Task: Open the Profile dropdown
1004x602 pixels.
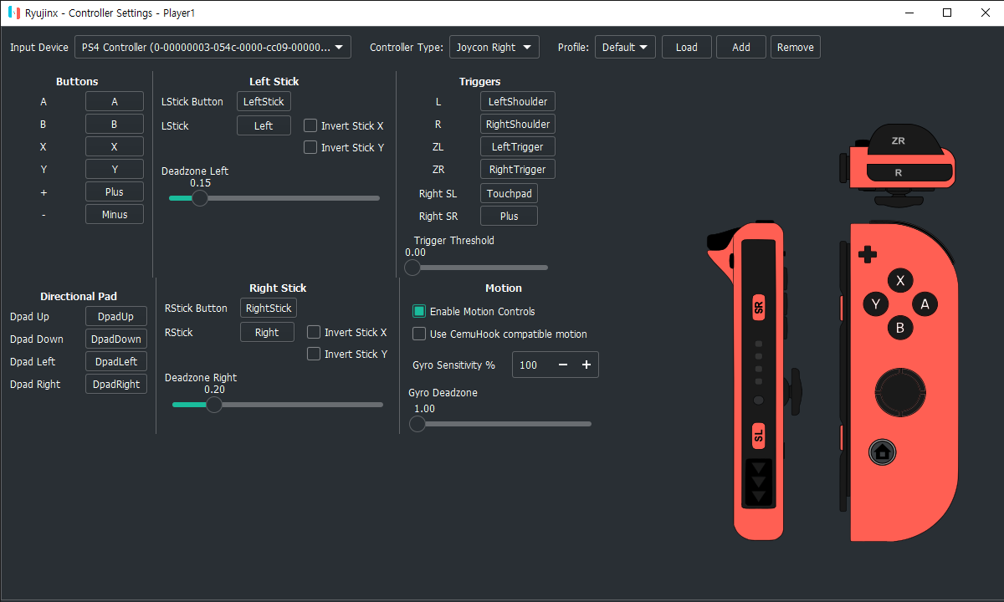Action: tap(625, 47)
